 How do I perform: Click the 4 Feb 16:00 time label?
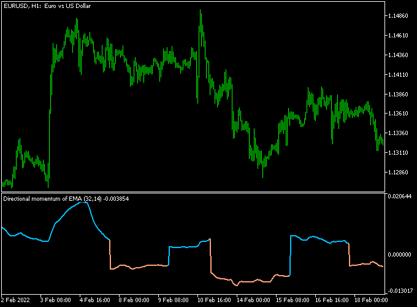[x=95, y=300]
